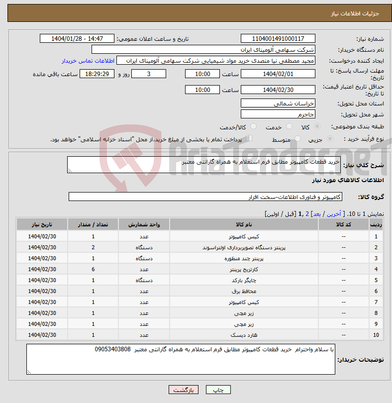This screenshot has width=392, height=403.
Task: Click the remaining time field 18:29:29
Action: tap(97, 74)
